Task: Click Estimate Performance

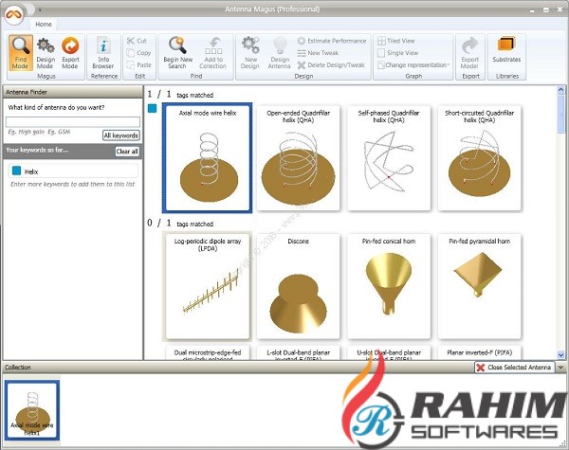Action: point(332,41)
